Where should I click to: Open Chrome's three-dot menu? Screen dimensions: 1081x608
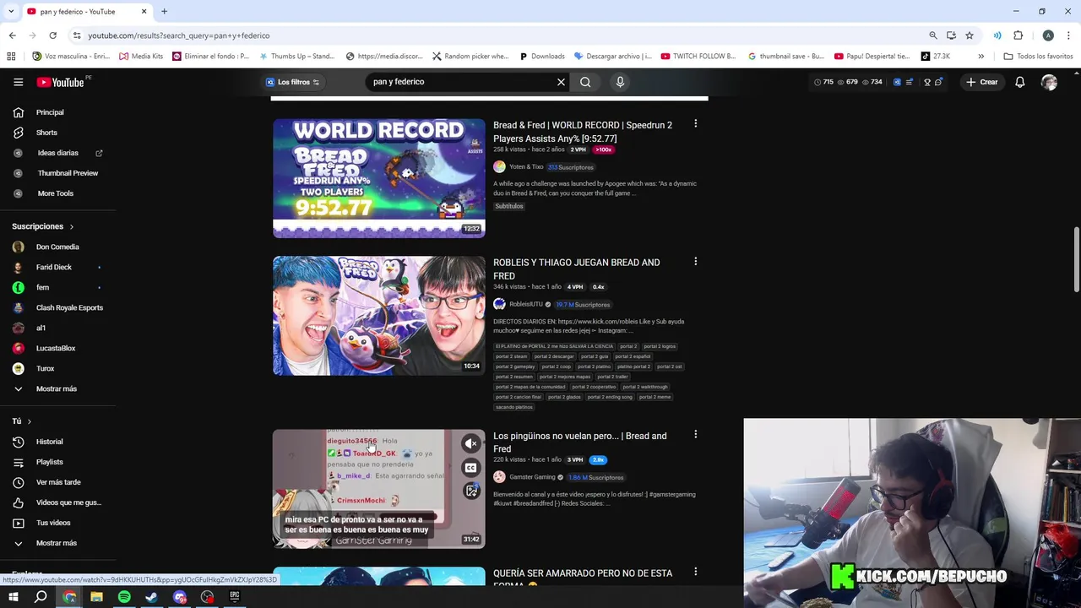(x=1068, y=35)
